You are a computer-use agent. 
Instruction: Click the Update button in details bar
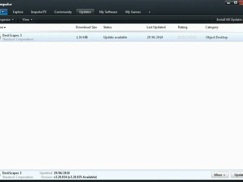click(237, 175)
